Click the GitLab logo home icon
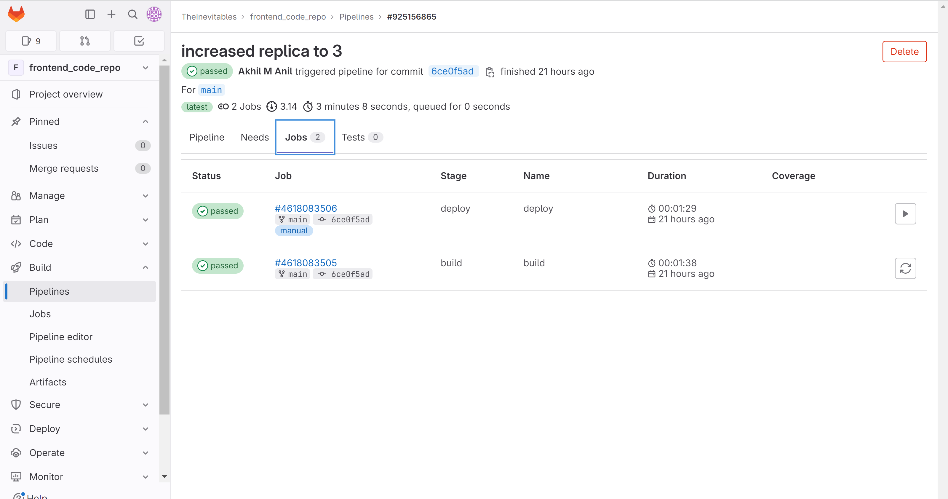The width and height of the screenshot is (948, 499). (16, 14)
